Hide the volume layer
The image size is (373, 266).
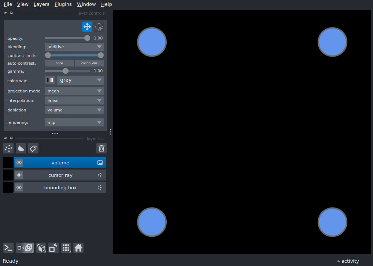pyautogui.click(x=19, y=163)
